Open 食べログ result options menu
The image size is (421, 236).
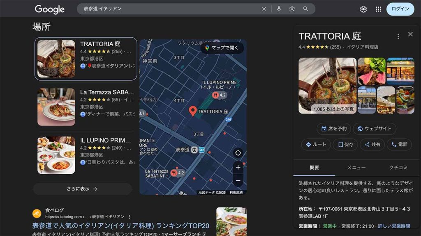[129, 217]
